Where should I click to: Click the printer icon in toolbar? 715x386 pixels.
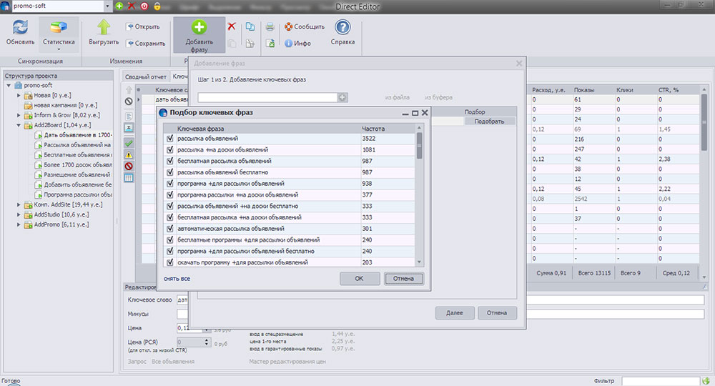[x=270, y=27]
